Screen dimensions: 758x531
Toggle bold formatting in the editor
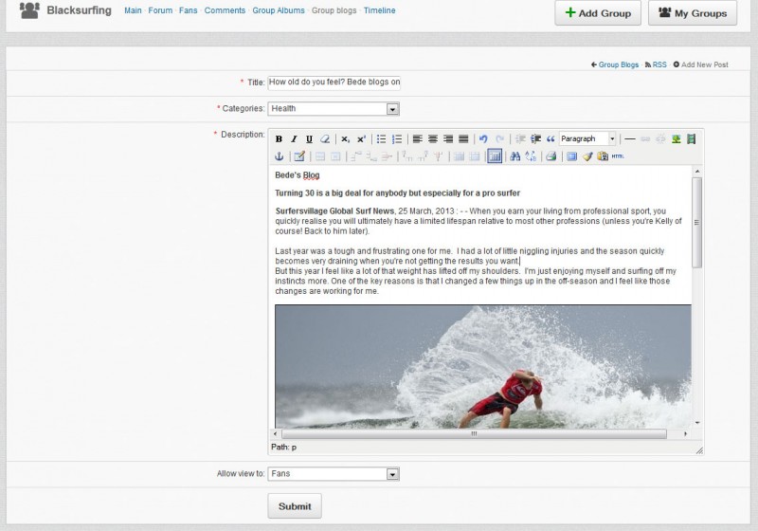[279, 139]
